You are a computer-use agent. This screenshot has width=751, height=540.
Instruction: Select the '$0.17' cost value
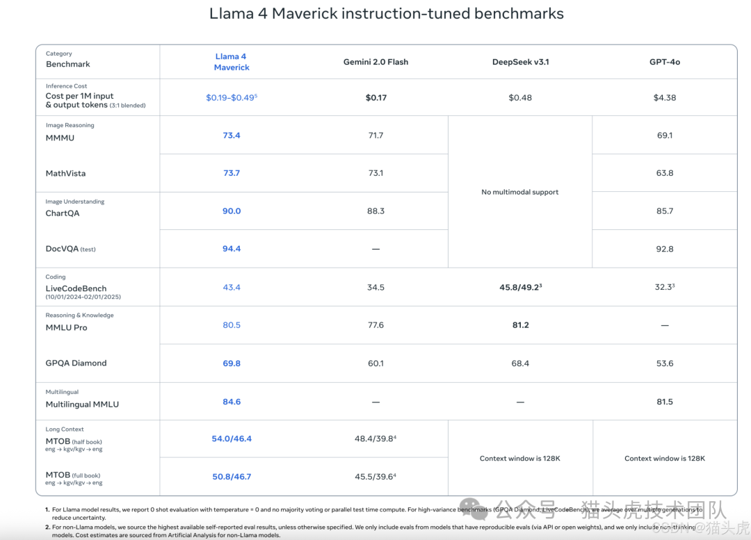(x=375, y=98)
